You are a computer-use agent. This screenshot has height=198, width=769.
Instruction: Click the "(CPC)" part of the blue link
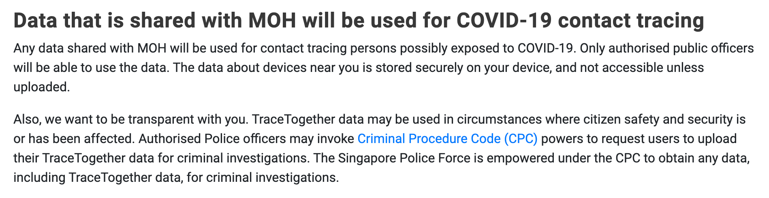521,139
